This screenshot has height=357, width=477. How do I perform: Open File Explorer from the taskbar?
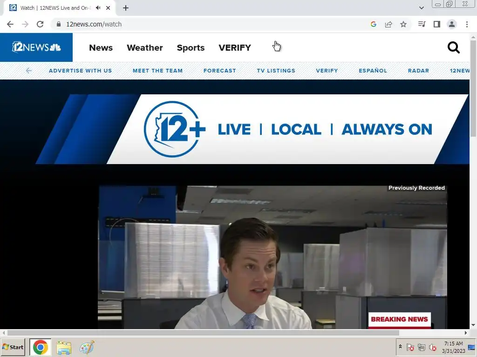point(64,347)
